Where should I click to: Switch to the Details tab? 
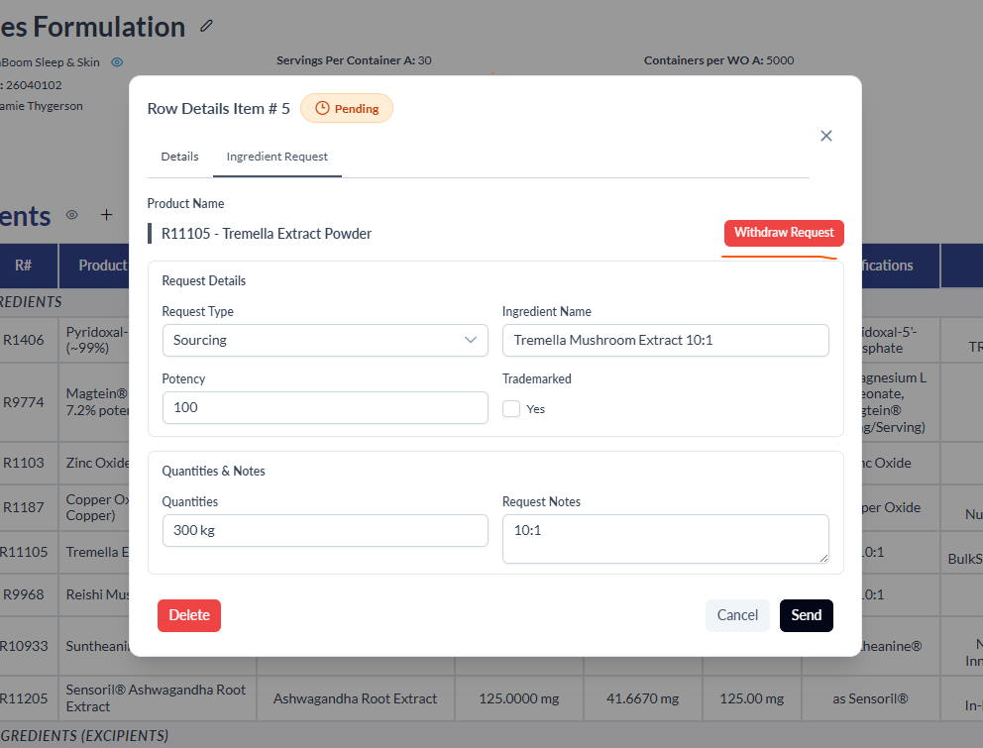[180, 157]
